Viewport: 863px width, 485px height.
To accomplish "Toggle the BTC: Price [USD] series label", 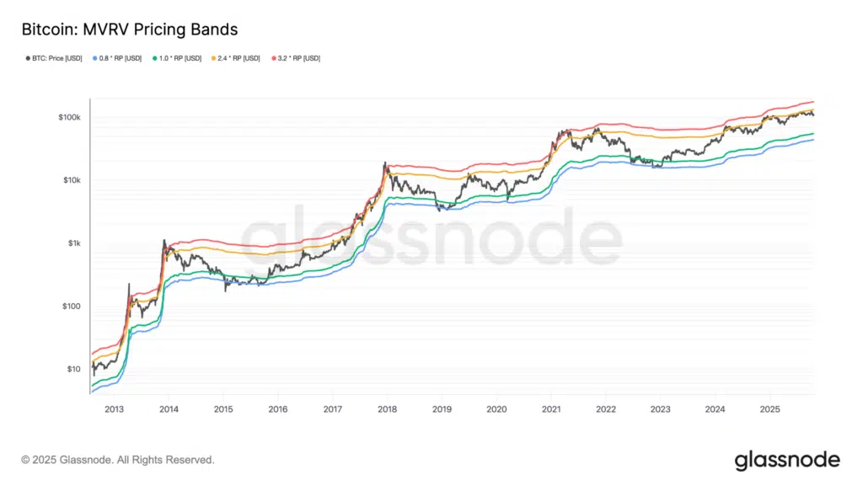I will click(x=54, y=58).
